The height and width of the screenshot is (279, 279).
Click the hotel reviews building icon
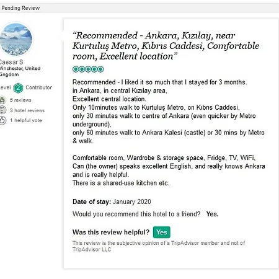point(2,110)
